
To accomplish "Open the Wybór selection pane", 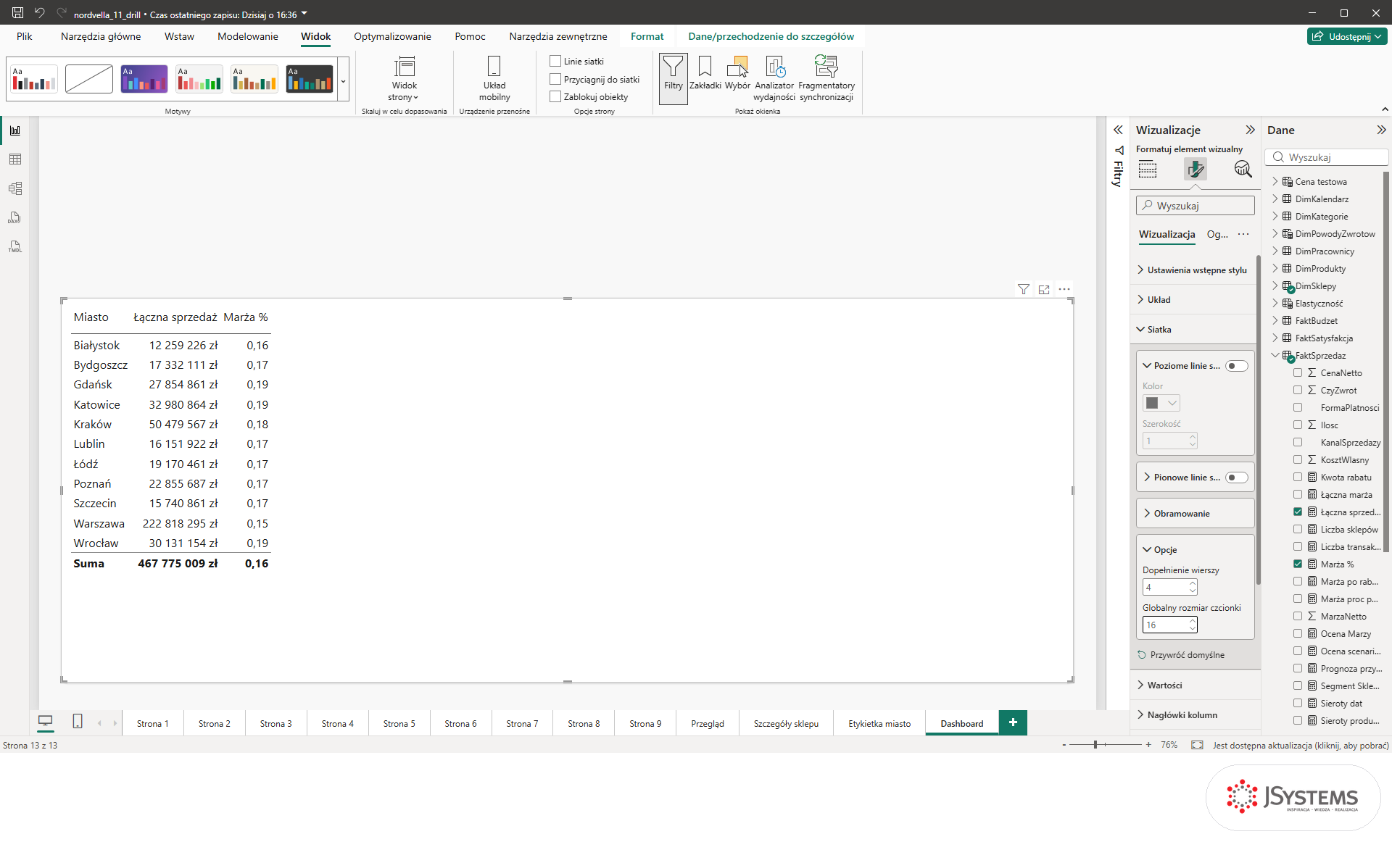I will (737, 73).
